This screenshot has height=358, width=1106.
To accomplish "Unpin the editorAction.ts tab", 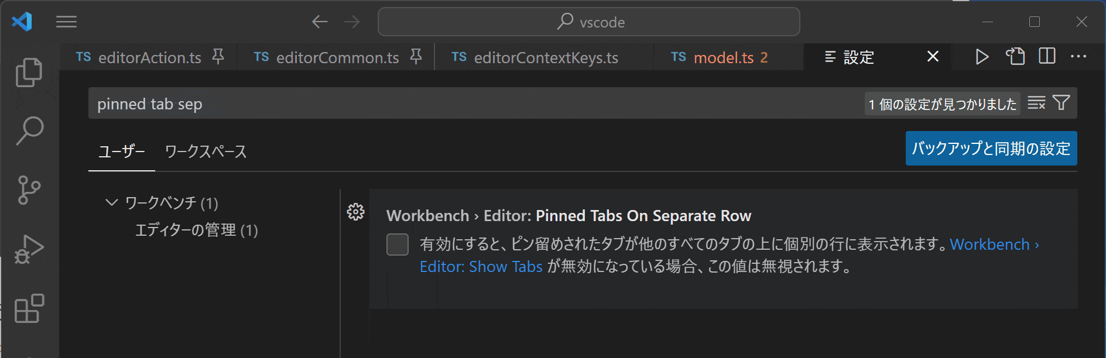I will [218, 57].
